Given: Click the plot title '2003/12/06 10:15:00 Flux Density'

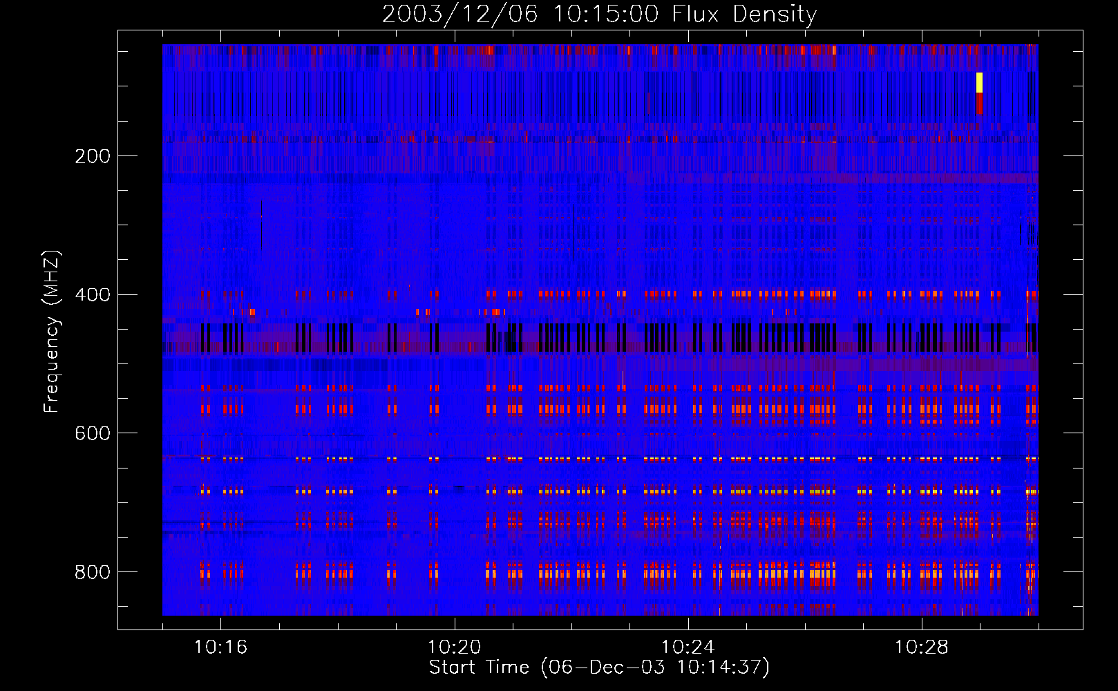Looking at the screenshot, I should (599, 14).
